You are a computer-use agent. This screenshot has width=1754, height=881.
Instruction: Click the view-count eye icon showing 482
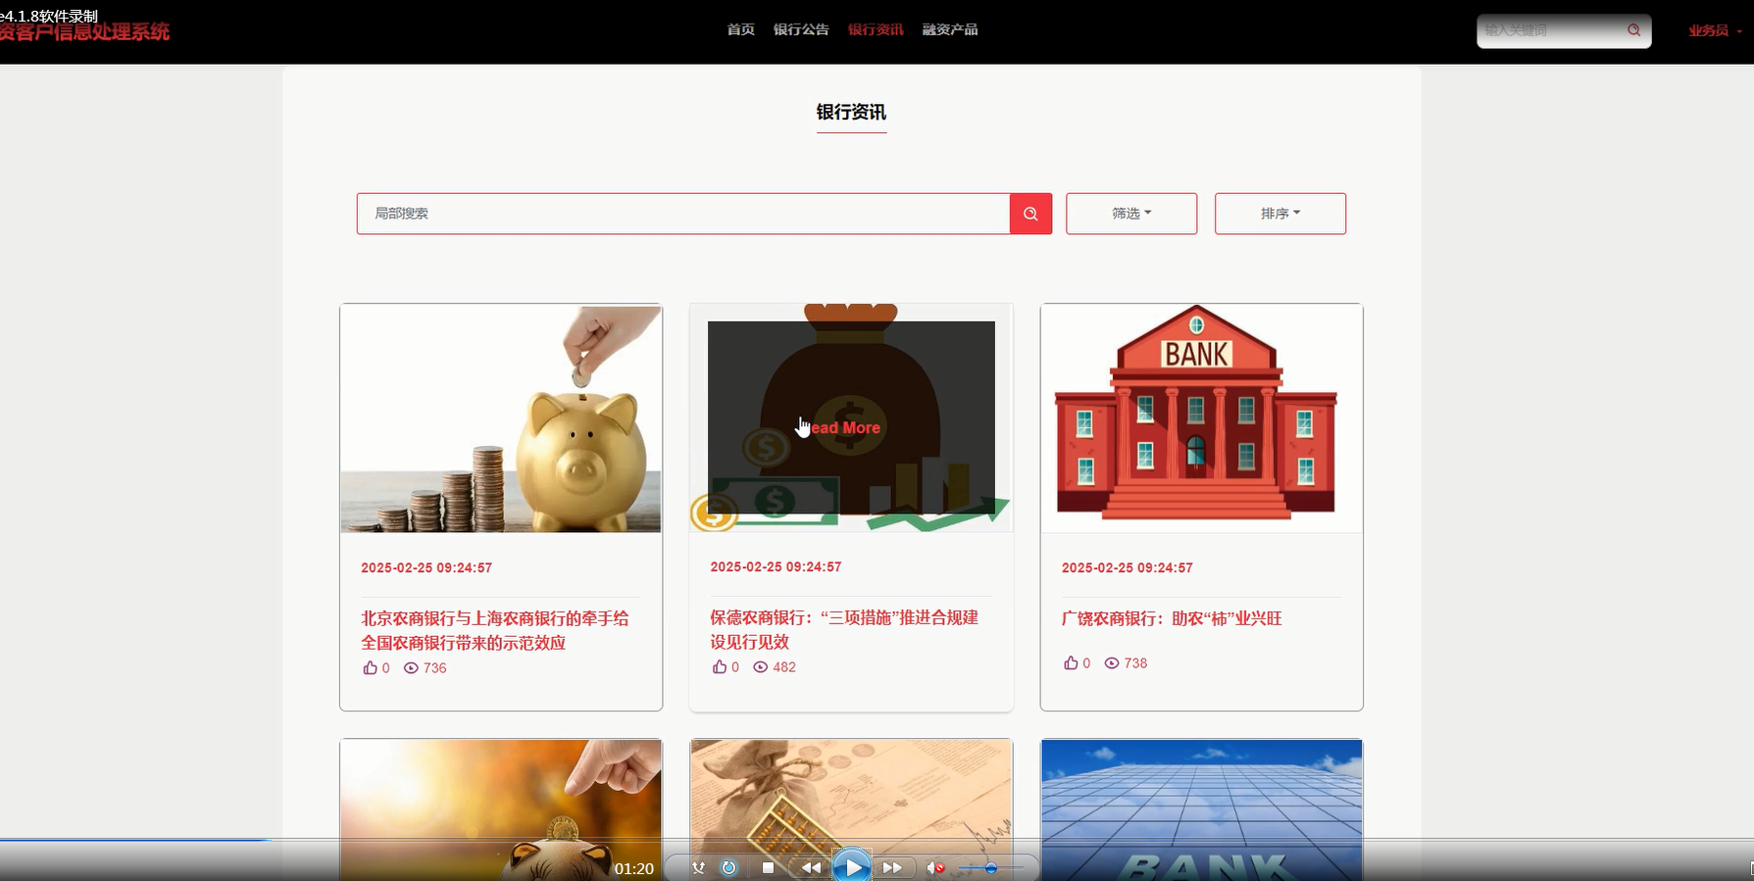tap(760, 667)
